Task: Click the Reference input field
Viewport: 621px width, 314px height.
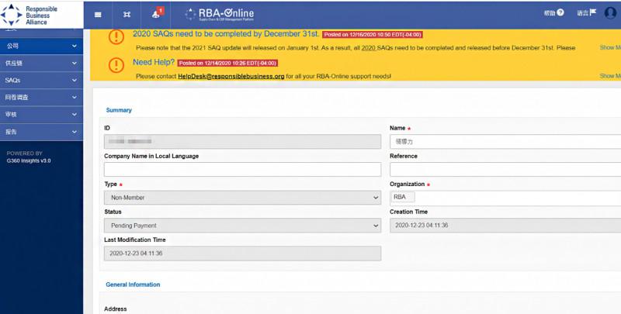Action: 505,169
